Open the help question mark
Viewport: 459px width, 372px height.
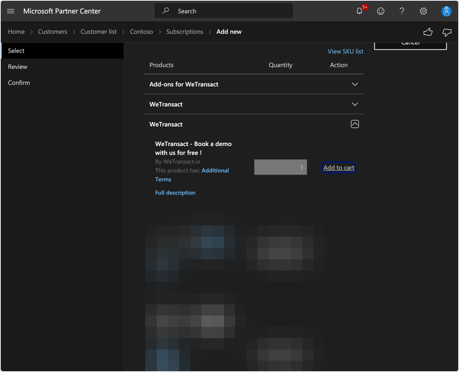pos(402,11)
